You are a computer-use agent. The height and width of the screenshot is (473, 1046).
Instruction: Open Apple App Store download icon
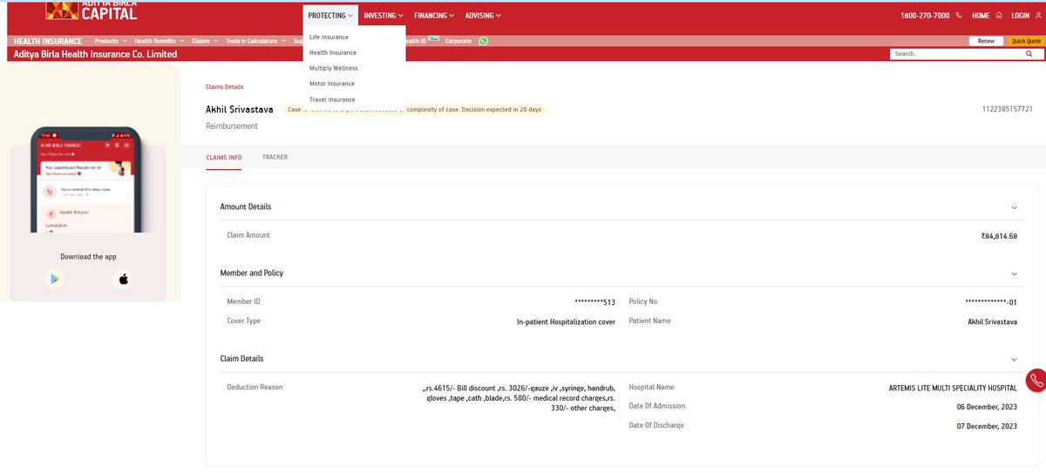pos(124,279)
